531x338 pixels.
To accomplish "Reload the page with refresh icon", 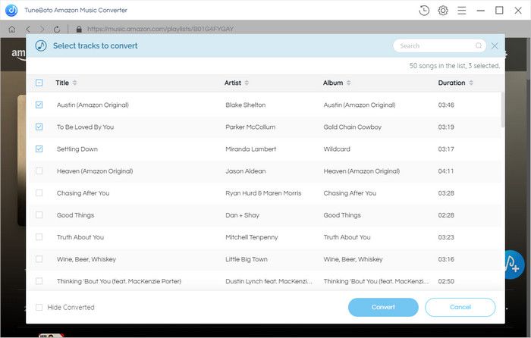I will click(x=57, y=29).
